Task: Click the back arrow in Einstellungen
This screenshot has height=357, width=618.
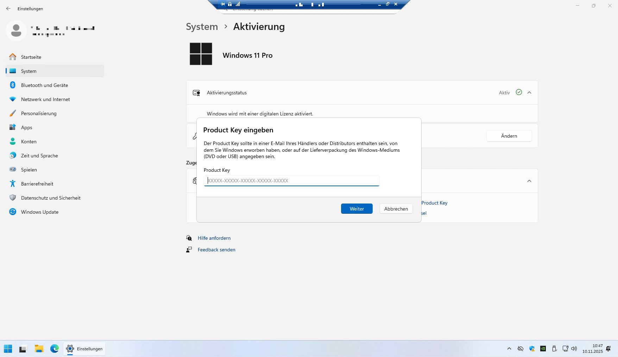Action: [8, 8]
